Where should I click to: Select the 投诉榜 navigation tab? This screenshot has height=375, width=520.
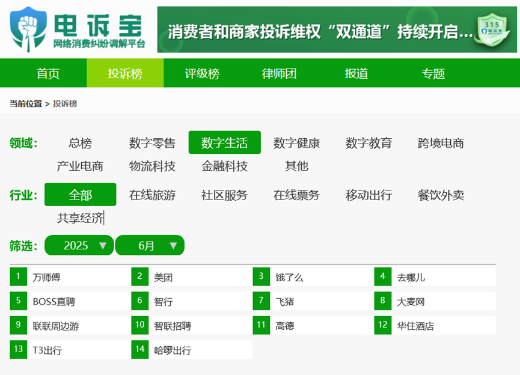125,73
